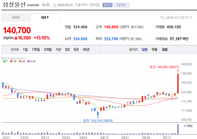The width and height of the screenshot is (197, 139).
Task: Click the 03/24 date axis label
Action: [66, 137]
